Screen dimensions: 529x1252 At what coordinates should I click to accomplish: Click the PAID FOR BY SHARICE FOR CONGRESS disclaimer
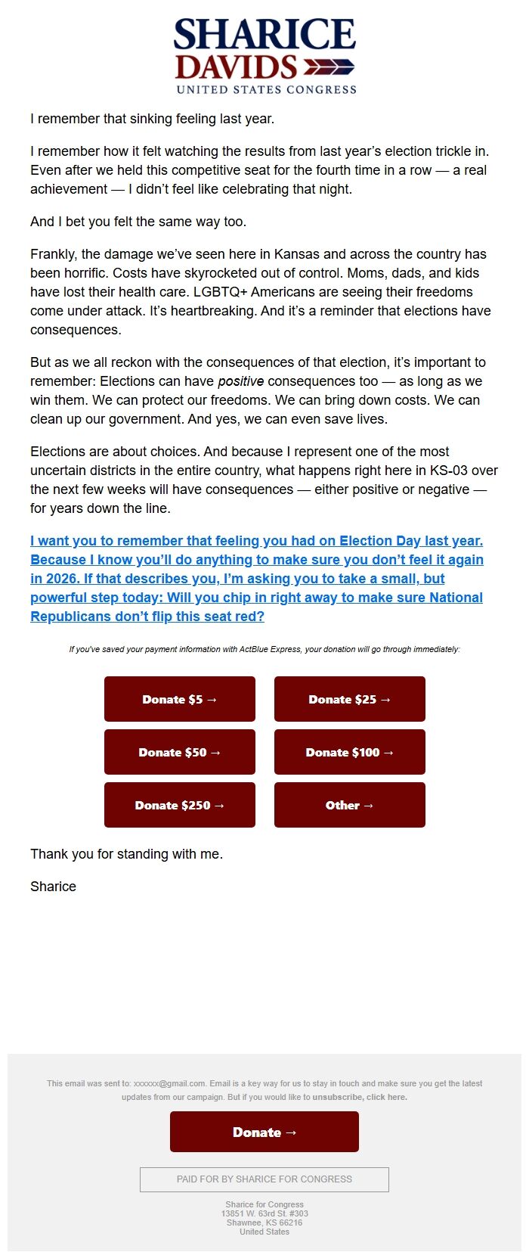[263, 1179]
